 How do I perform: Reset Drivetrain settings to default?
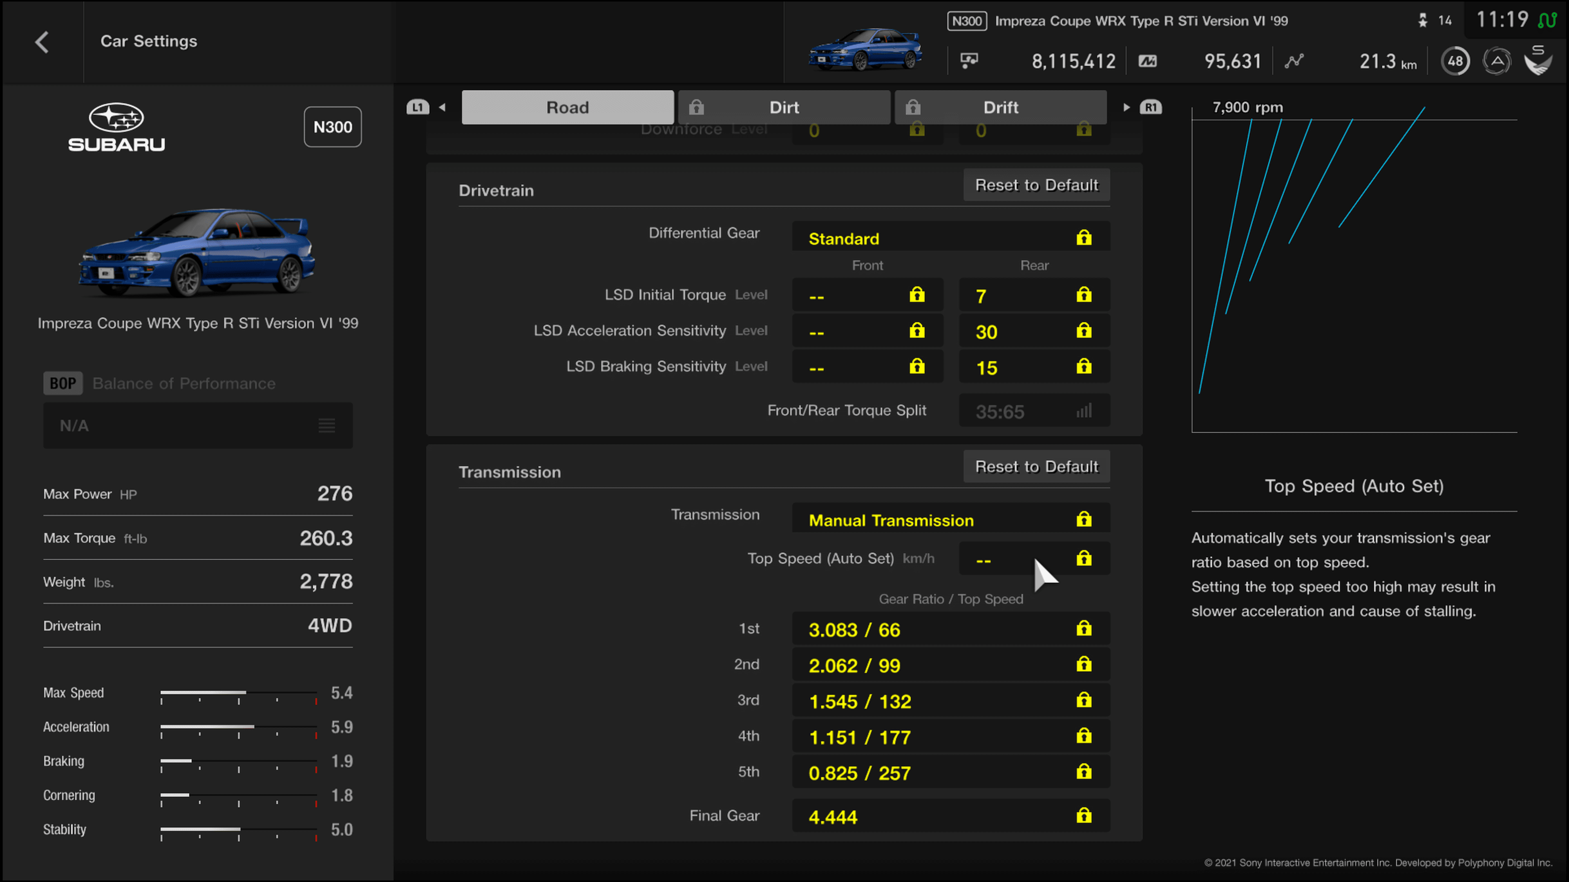pos(1037,185)
